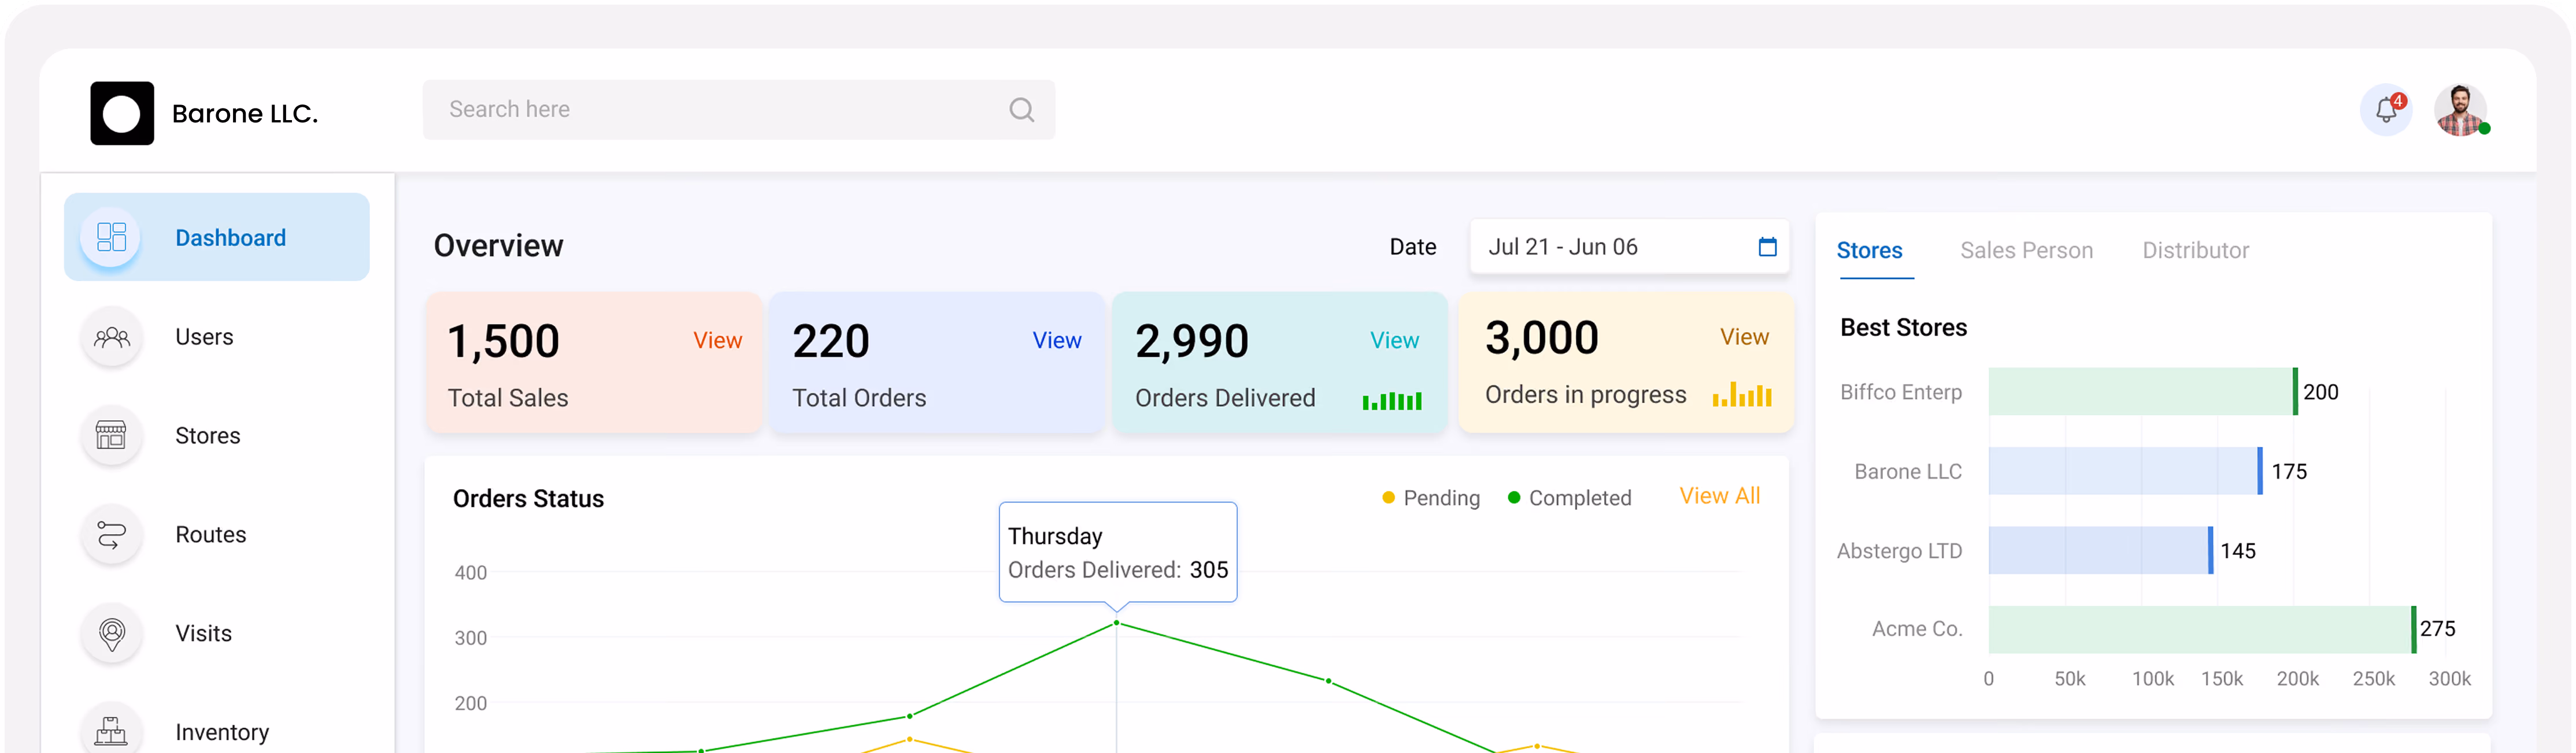This screenshot has width=2576, height=753.
Task: Click View on Total Sales card
Action: point(717,341)
